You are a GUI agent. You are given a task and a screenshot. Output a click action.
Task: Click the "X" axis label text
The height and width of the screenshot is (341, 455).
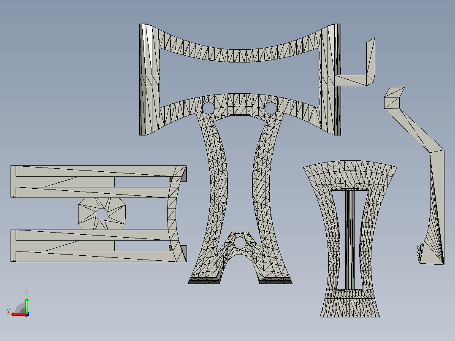8,312
